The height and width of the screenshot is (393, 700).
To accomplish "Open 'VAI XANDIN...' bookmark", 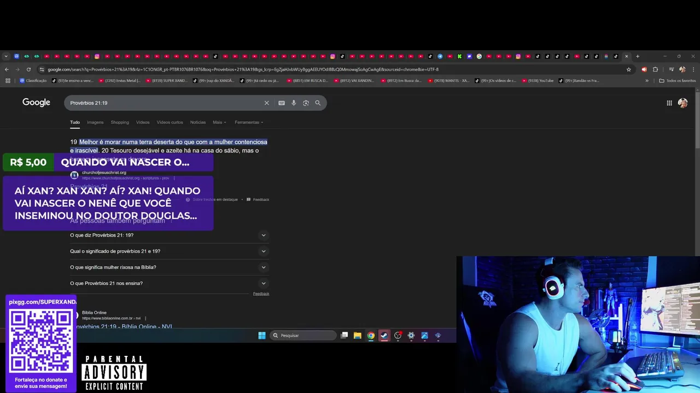I will [x=354, y=81].
